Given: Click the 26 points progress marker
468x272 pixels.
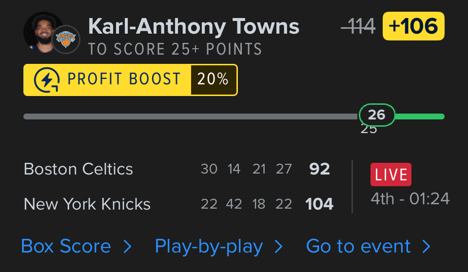Looking at the screenshot, I should click(x=376, y=115).
